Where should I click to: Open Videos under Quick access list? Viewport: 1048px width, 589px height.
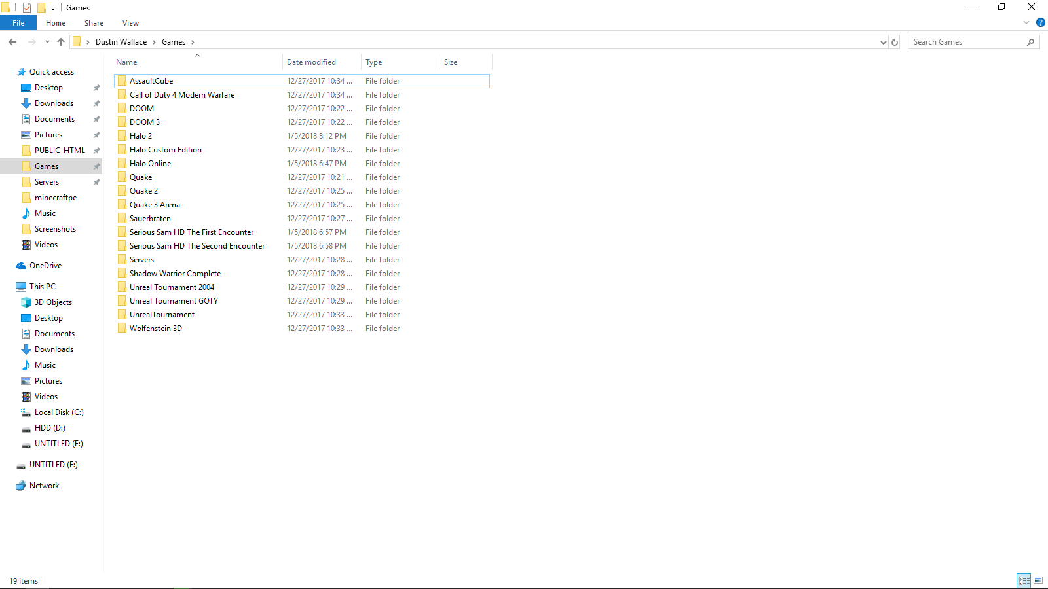click(x=46, y=245)
